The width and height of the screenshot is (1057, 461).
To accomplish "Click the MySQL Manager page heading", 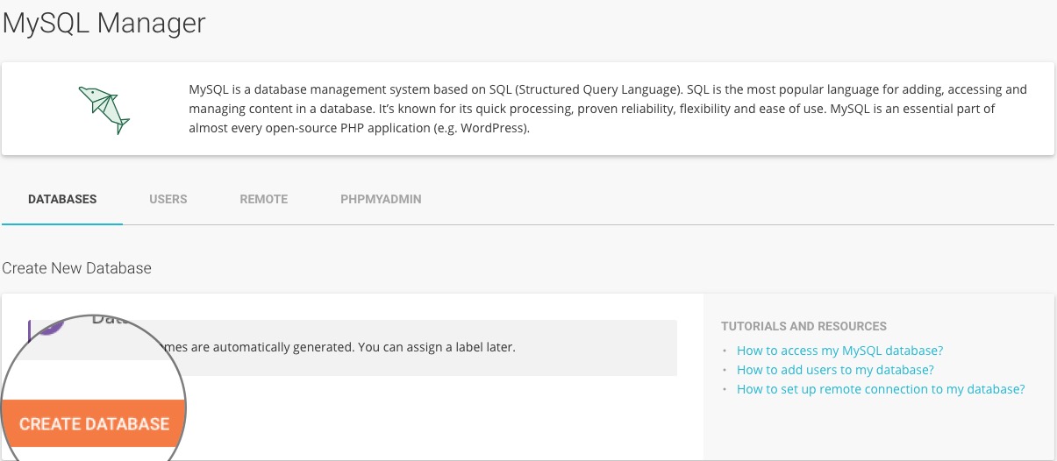I will point(104,24).
